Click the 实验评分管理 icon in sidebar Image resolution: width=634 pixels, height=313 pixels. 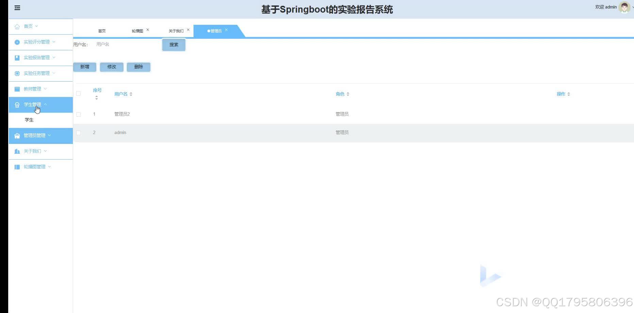17,42
